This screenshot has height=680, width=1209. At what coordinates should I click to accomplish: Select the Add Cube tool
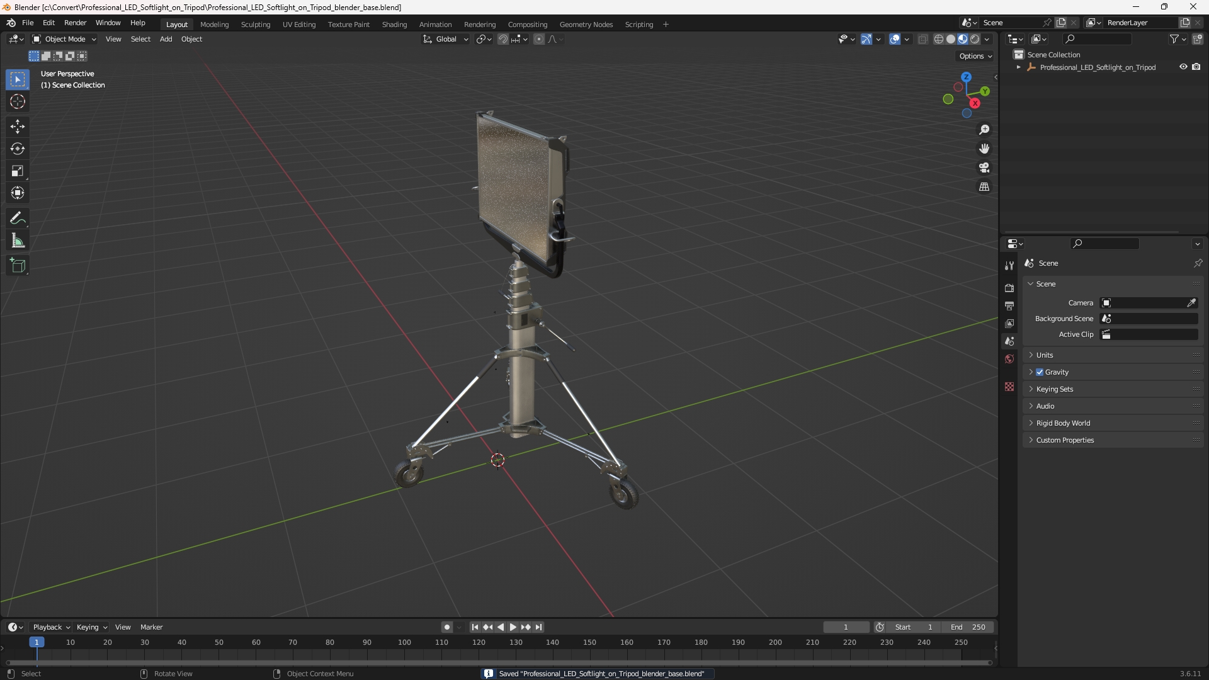tap(18, 266)
